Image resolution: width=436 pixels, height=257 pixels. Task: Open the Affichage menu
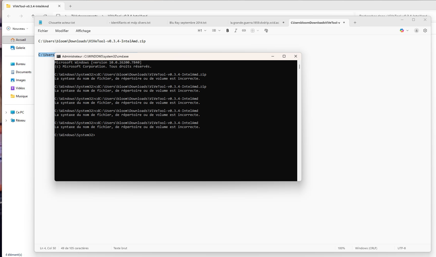tap(83, 31)
